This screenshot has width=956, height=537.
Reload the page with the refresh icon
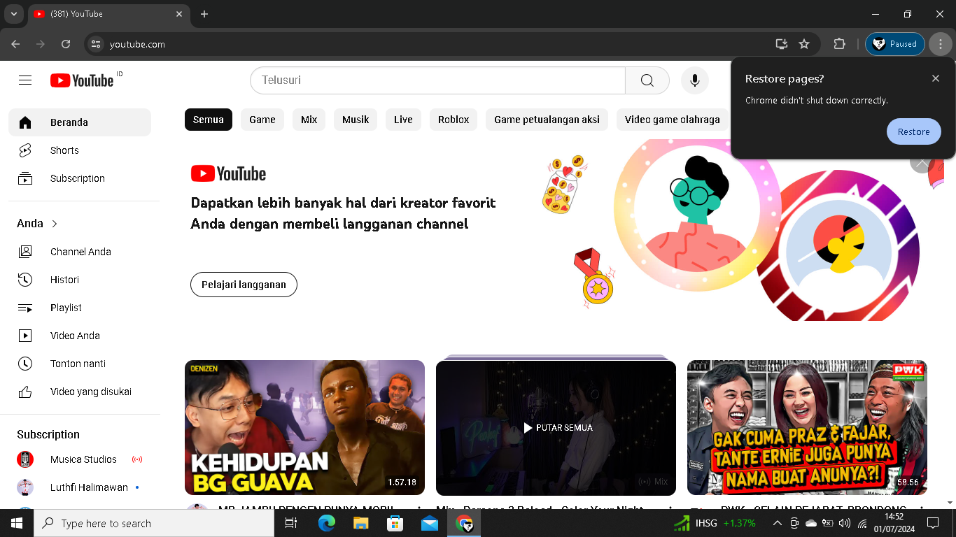pos(66,44)
